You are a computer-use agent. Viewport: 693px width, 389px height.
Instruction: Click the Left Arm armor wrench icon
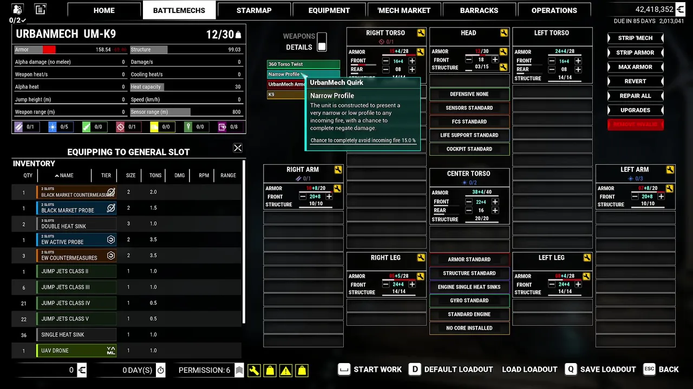coord(670,189)
